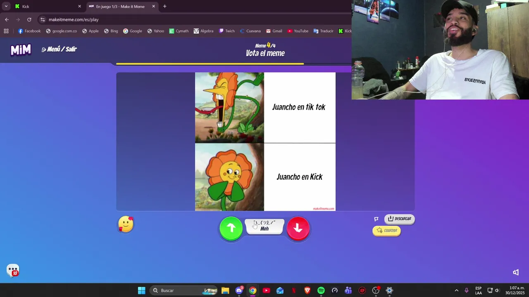Toggle the game sound speaker icon

pos(516,272)
